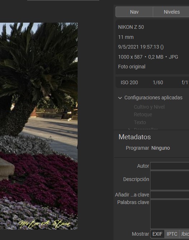Open the Niveles tab
Image resolution: width=189 pixels, height=240 pixels.
171,12
